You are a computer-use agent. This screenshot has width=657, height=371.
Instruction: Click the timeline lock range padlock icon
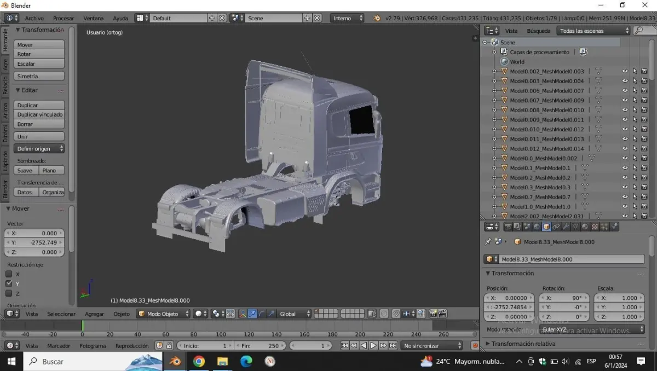click(x=169, y=346)
